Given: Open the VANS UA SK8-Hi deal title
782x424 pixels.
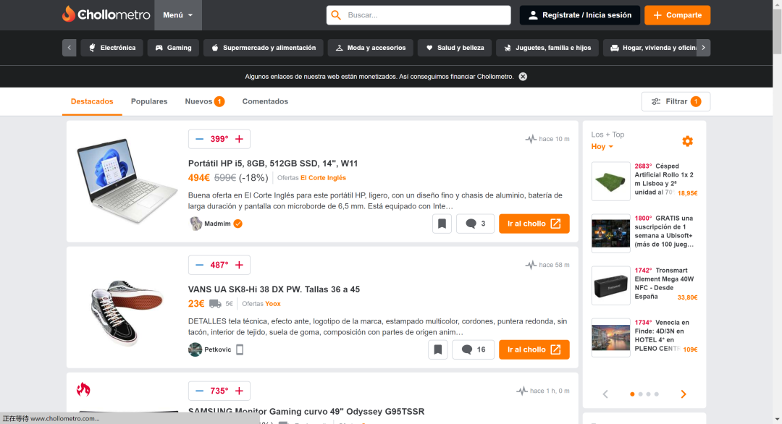Looking at the screenshot, I should (274, 289).
